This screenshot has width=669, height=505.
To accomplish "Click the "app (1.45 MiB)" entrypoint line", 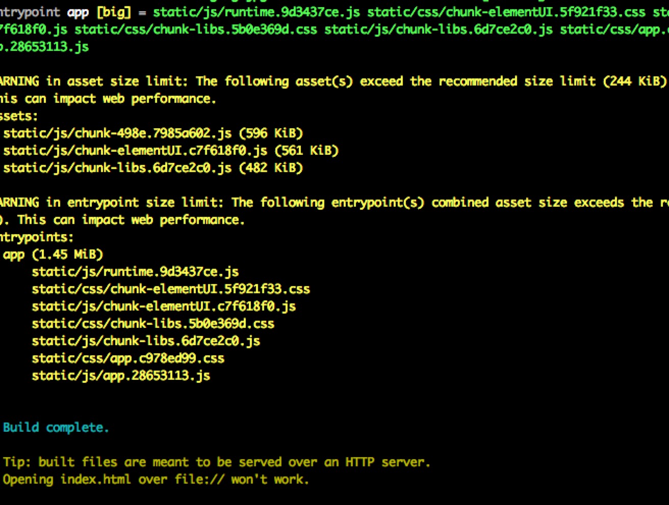I will point(53,255).
